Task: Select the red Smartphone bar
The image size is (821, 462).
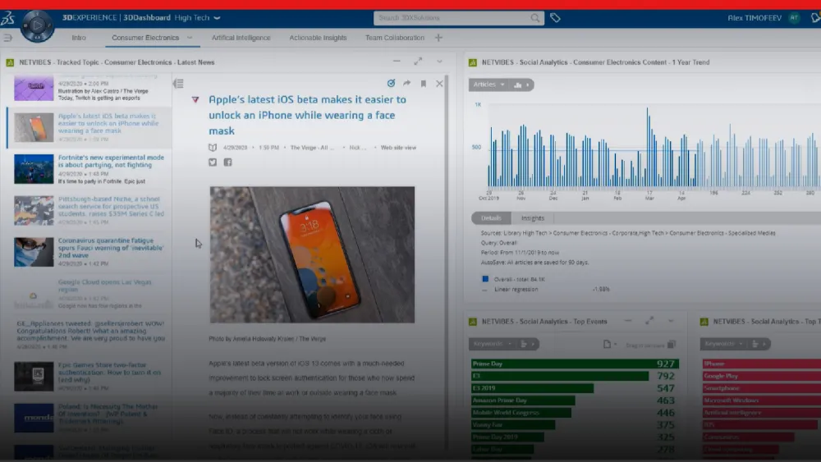Action: coord(761,388)
